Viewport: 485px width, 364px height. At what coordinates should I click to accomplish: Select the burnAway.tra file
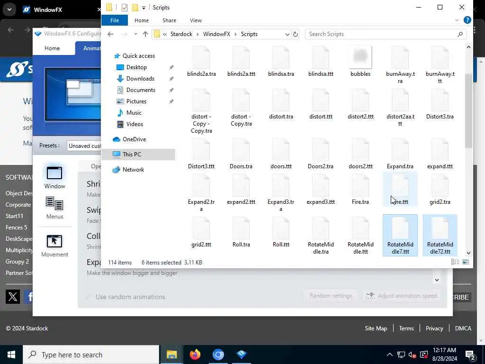[x=400, y=65]
